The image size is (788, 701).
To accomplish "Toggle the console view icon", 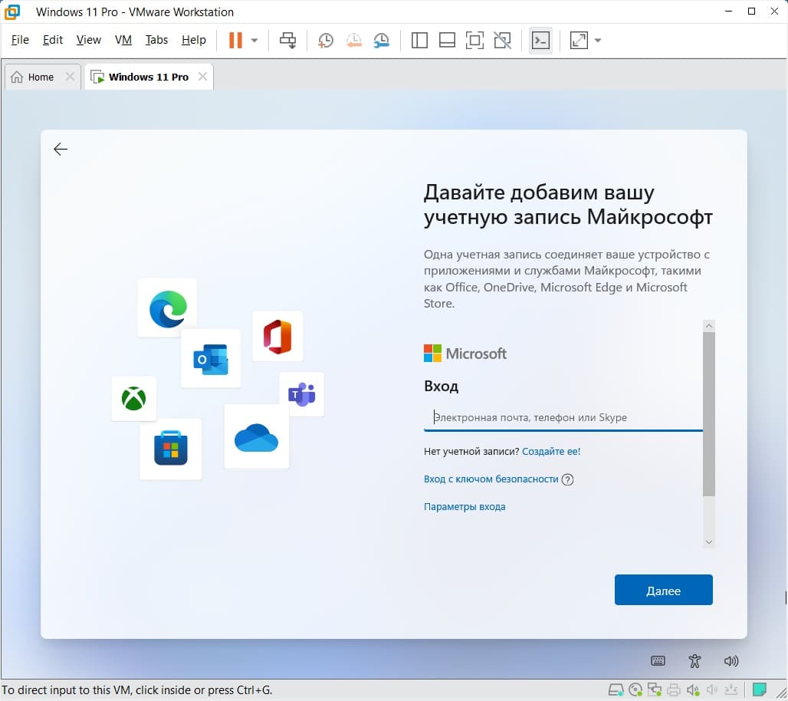I will 540,40.
